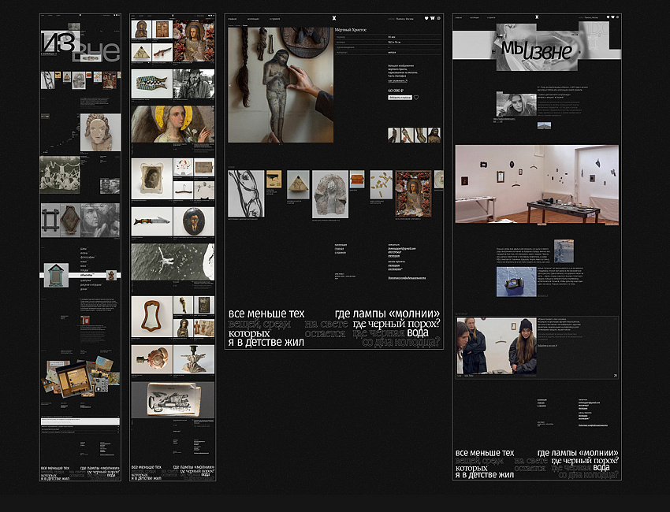Add Мёртвый Христос to wishlist with heart outline
Screen dimensions: 670x512
416,98
